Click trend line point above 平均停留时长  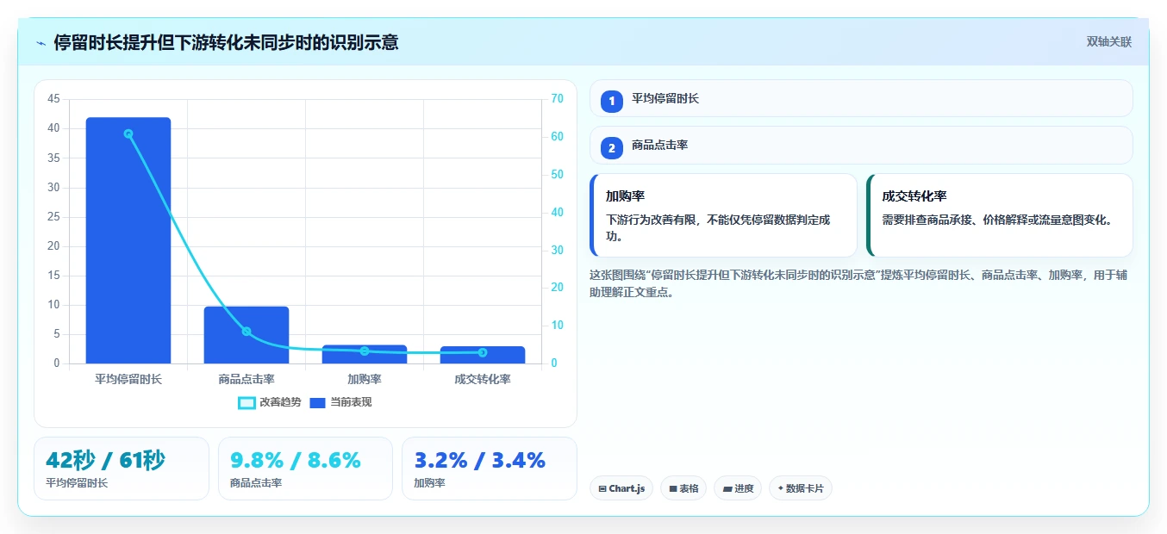pyautogui.click(x=128, y=133)
